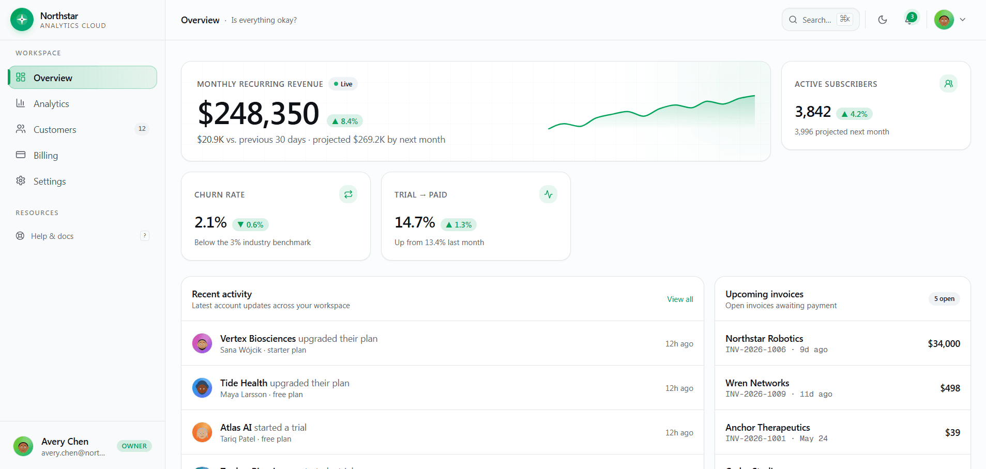Click the Live status badge
The width and height of the screenshot is (986, 469).
(x=343, y=84)
